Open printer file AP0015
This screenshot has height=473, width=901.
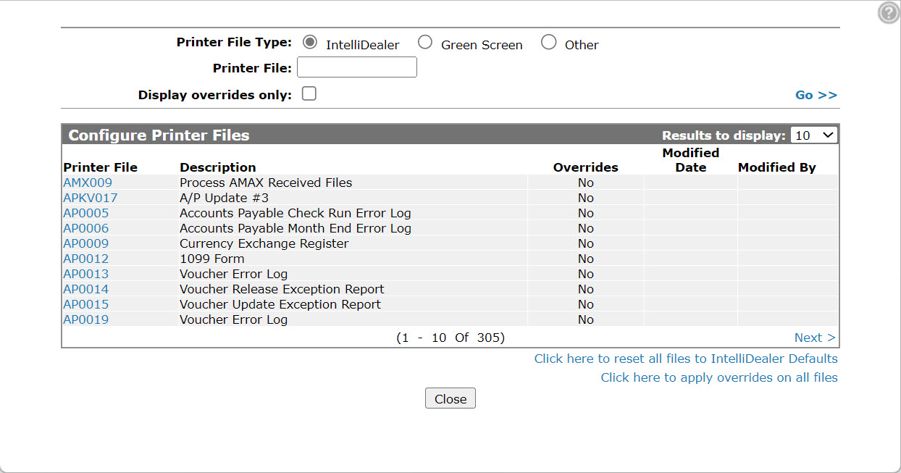tap(86, 304)
